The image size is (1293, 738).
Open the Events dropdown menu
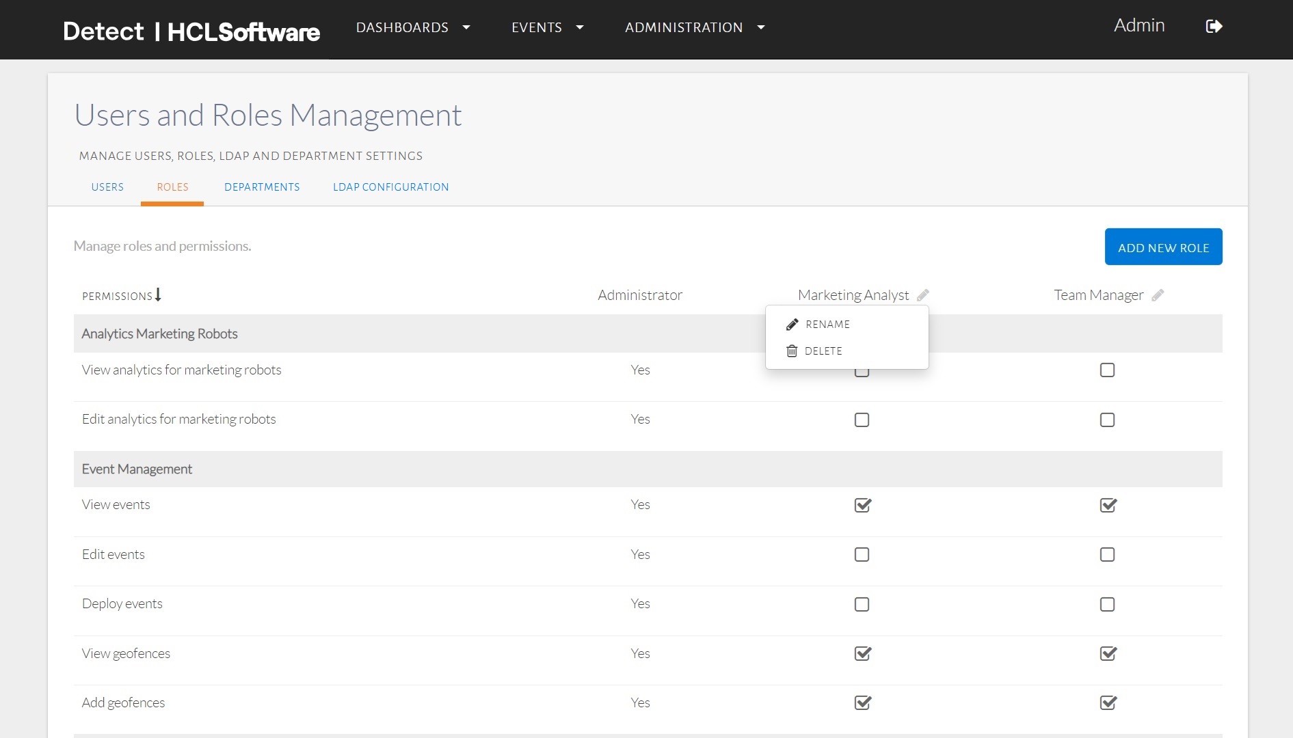pos(547,27)
